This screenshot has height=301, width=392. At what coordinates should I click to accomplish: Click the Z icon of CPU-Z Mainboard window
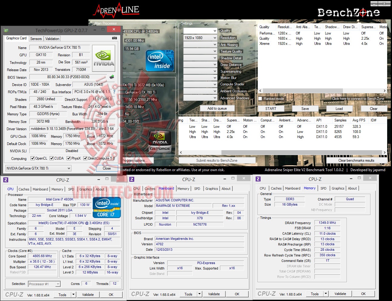click(132, 179)
